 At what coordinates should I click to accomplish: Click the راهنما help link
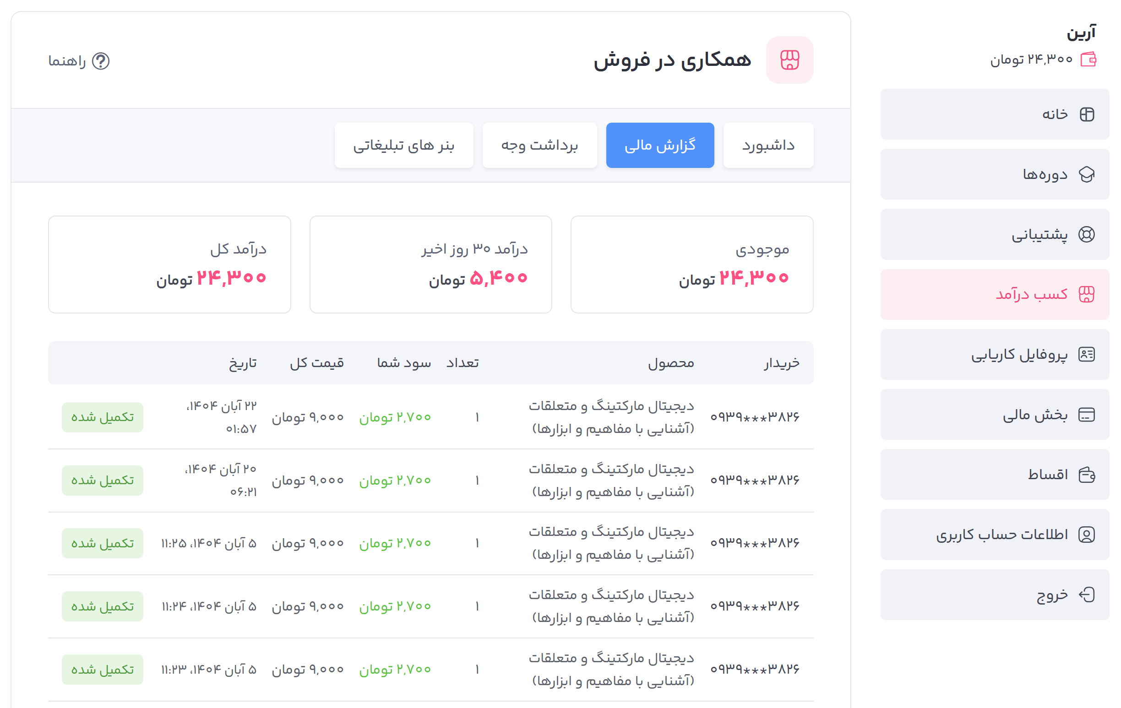[x=67, y=61]
